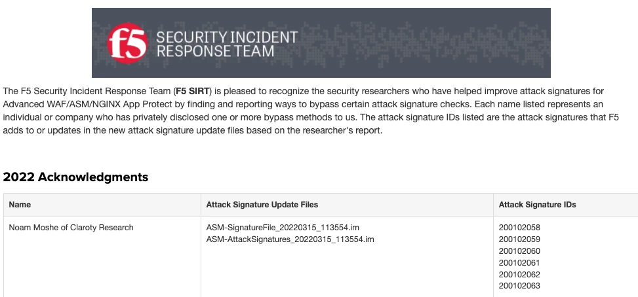Click the researcher's report text in intro
The image size is (638, 297).
pos(344,130)
